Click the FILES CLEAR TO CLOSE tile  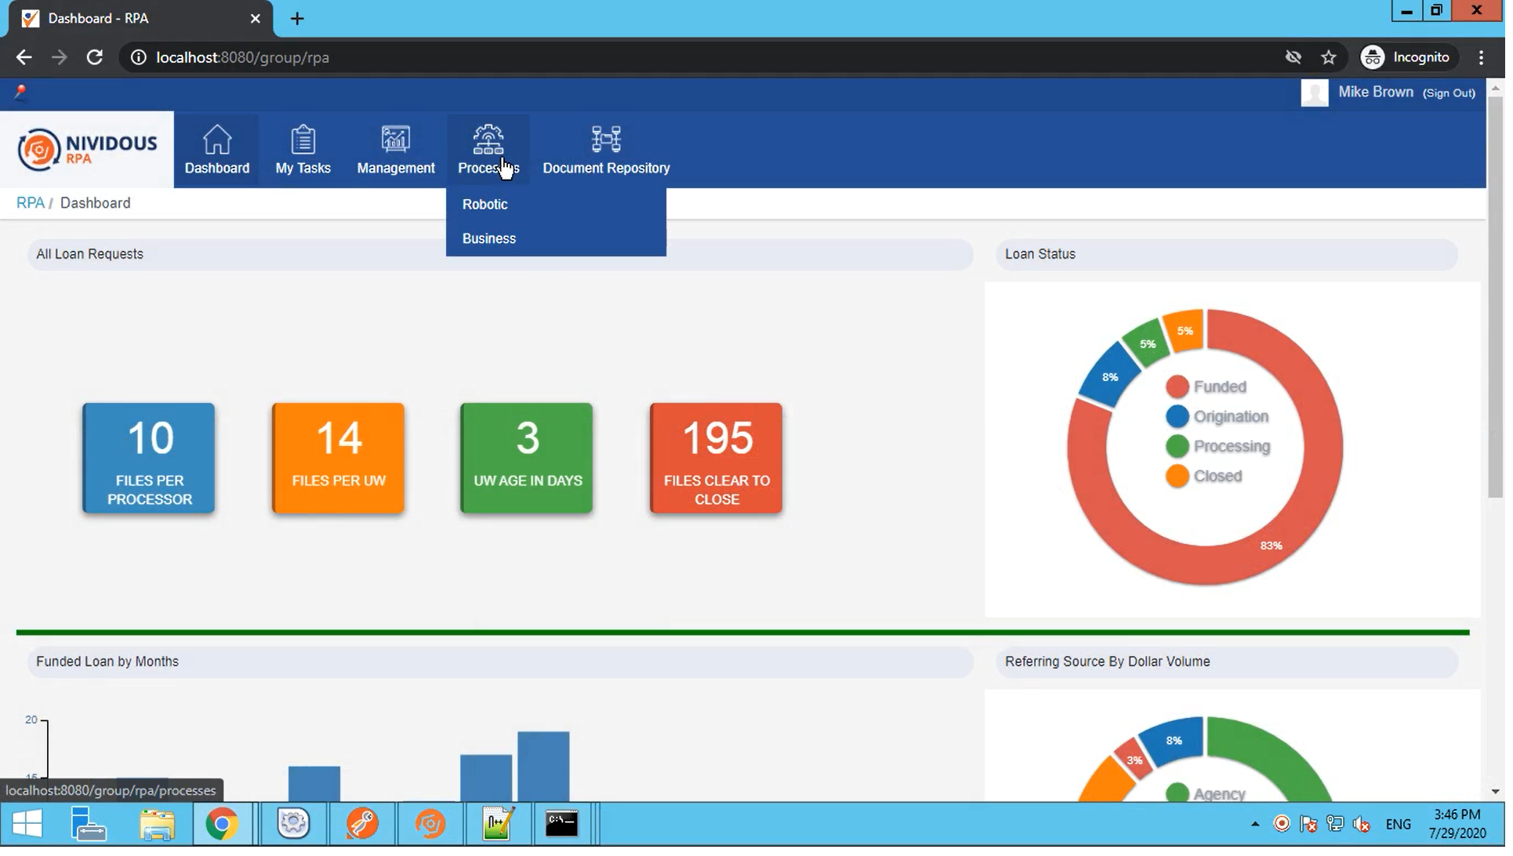tap(714, 458)
